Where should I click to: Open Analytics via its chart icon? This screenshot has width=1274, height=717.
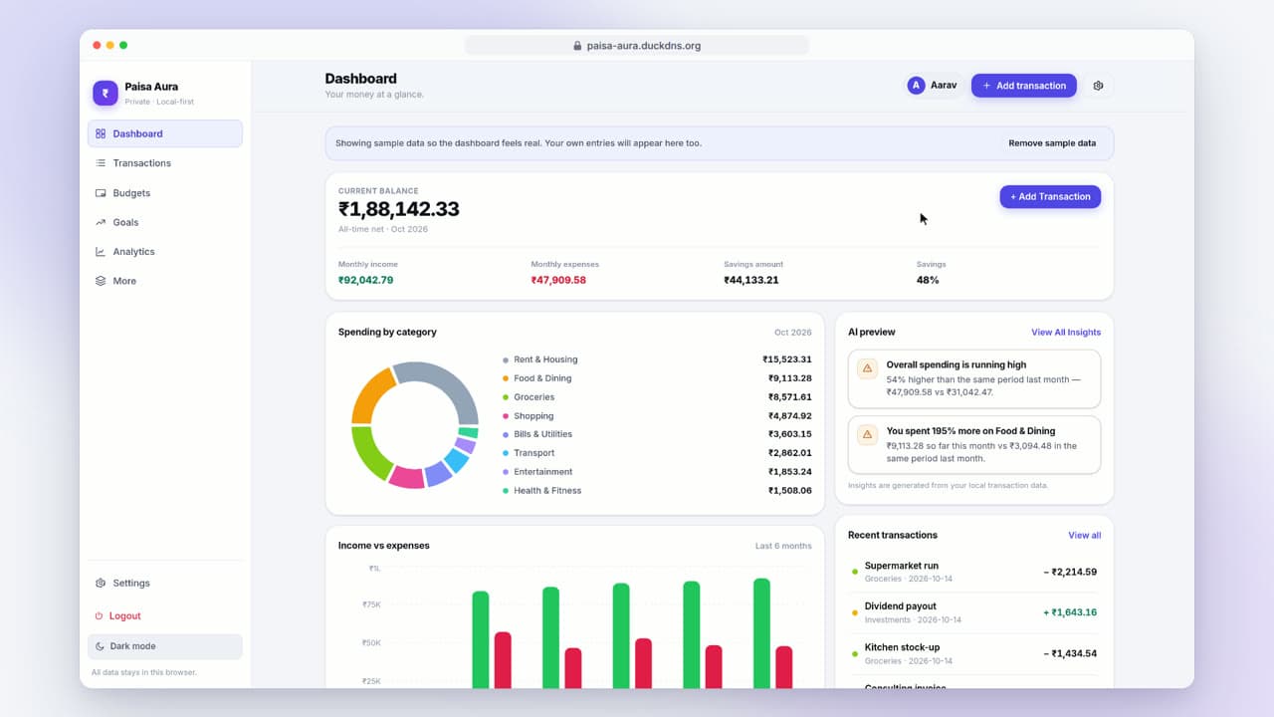coord(101,252)
